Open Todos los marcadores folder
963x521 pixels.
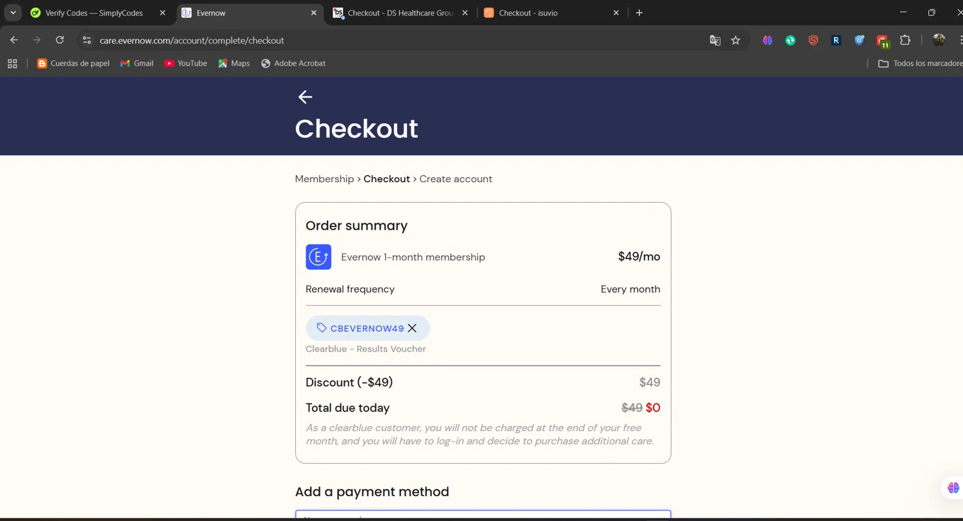pyautogui.click(x=920, y=64)
